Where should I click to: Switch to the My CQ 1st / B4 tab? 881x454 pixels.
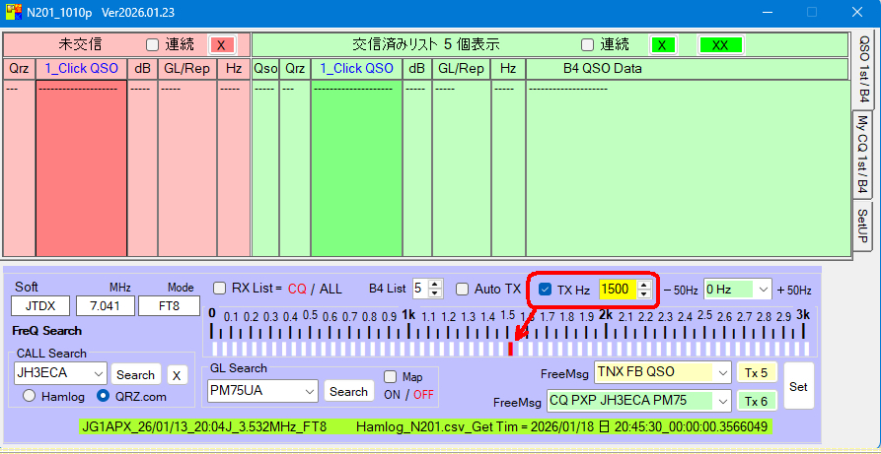coord(862,155)
